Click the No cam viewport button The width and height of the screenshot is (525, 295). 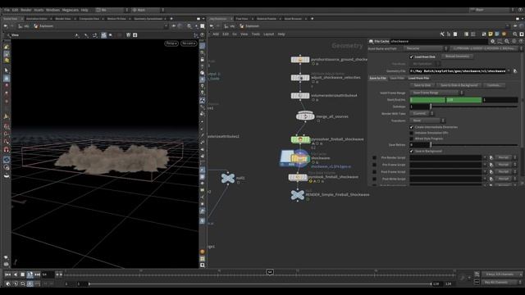[189, 43]
